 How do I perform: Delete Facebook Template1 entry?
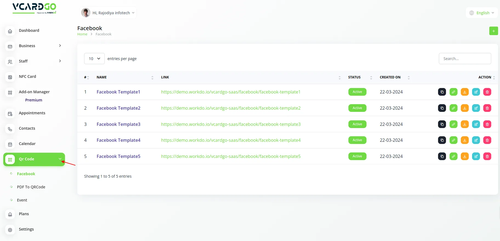(x=487, y=92)
